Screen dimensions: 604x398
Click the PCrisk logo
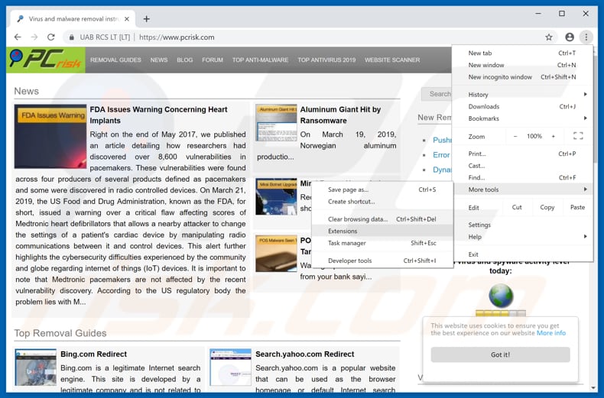click(45, 60)
